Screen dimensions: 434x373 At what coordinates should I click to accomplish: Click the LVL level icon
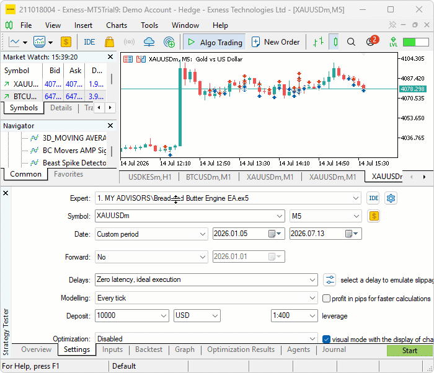[393, 42]
